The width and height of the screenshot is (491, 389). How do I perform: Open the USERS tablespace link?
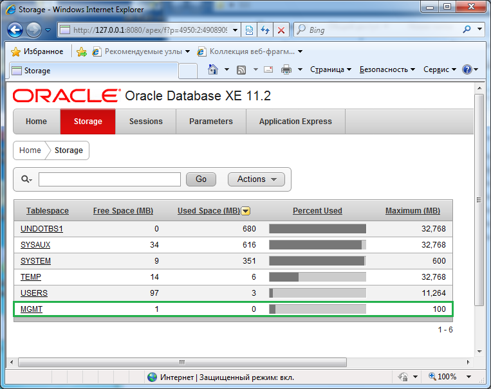click(34, 293)
